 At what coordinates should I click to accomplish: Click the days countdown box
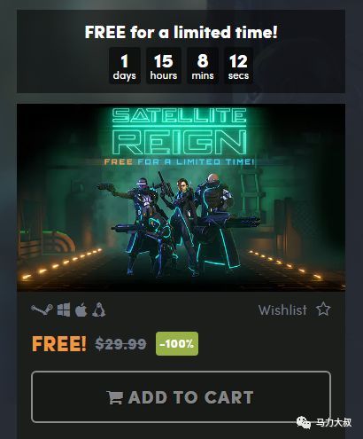[x=125, y=66]
